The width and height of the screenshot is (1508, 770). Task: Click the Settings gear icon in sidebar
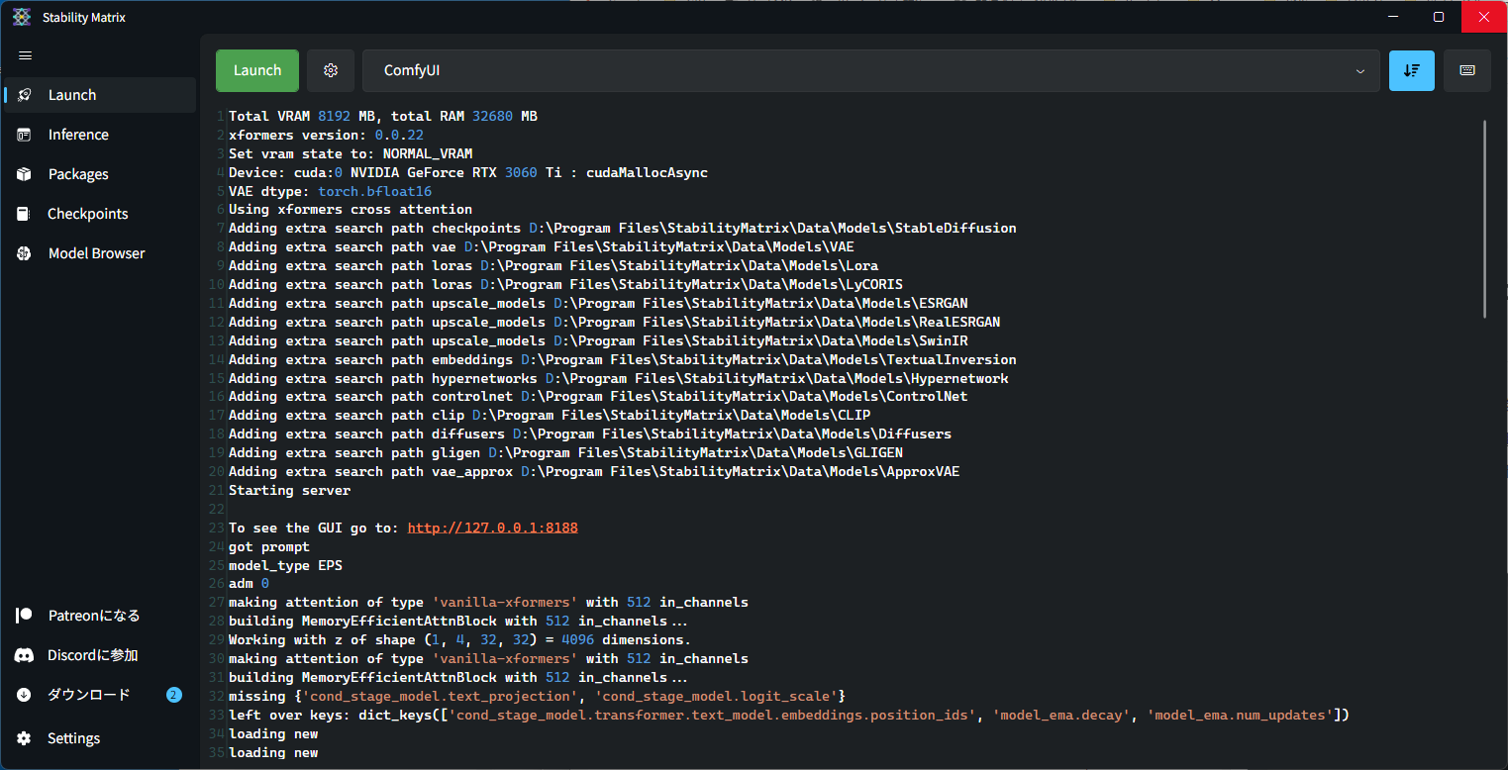[x=24, y=738]
